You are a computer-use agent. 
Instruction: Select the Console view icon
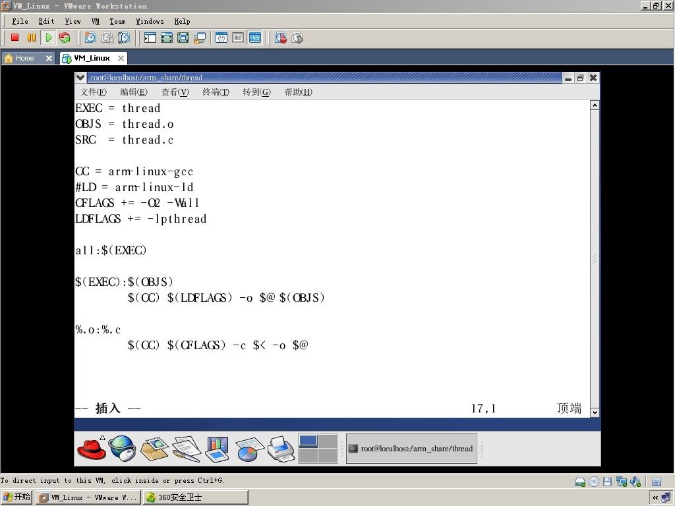click(255, 38)
